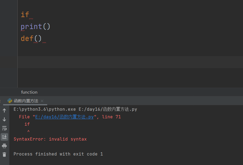Click the print() line in editor
This screenshot has width=243, height=165.
(36, 27)
